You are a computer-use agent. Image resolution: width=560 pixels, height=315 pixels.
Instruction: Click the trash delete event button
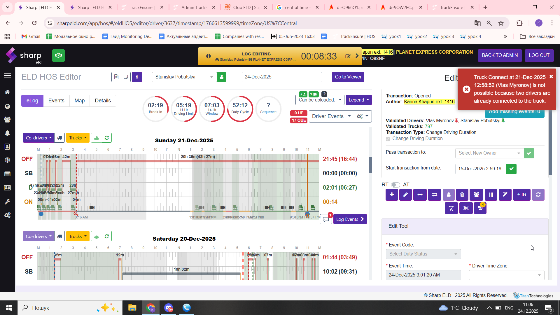(462, 195)
